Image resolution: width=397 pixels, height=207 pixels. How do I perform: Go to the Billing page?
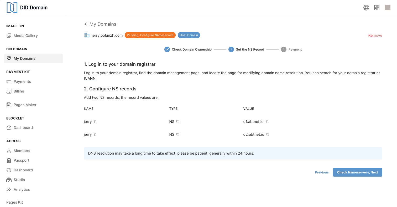click(19, 91)
